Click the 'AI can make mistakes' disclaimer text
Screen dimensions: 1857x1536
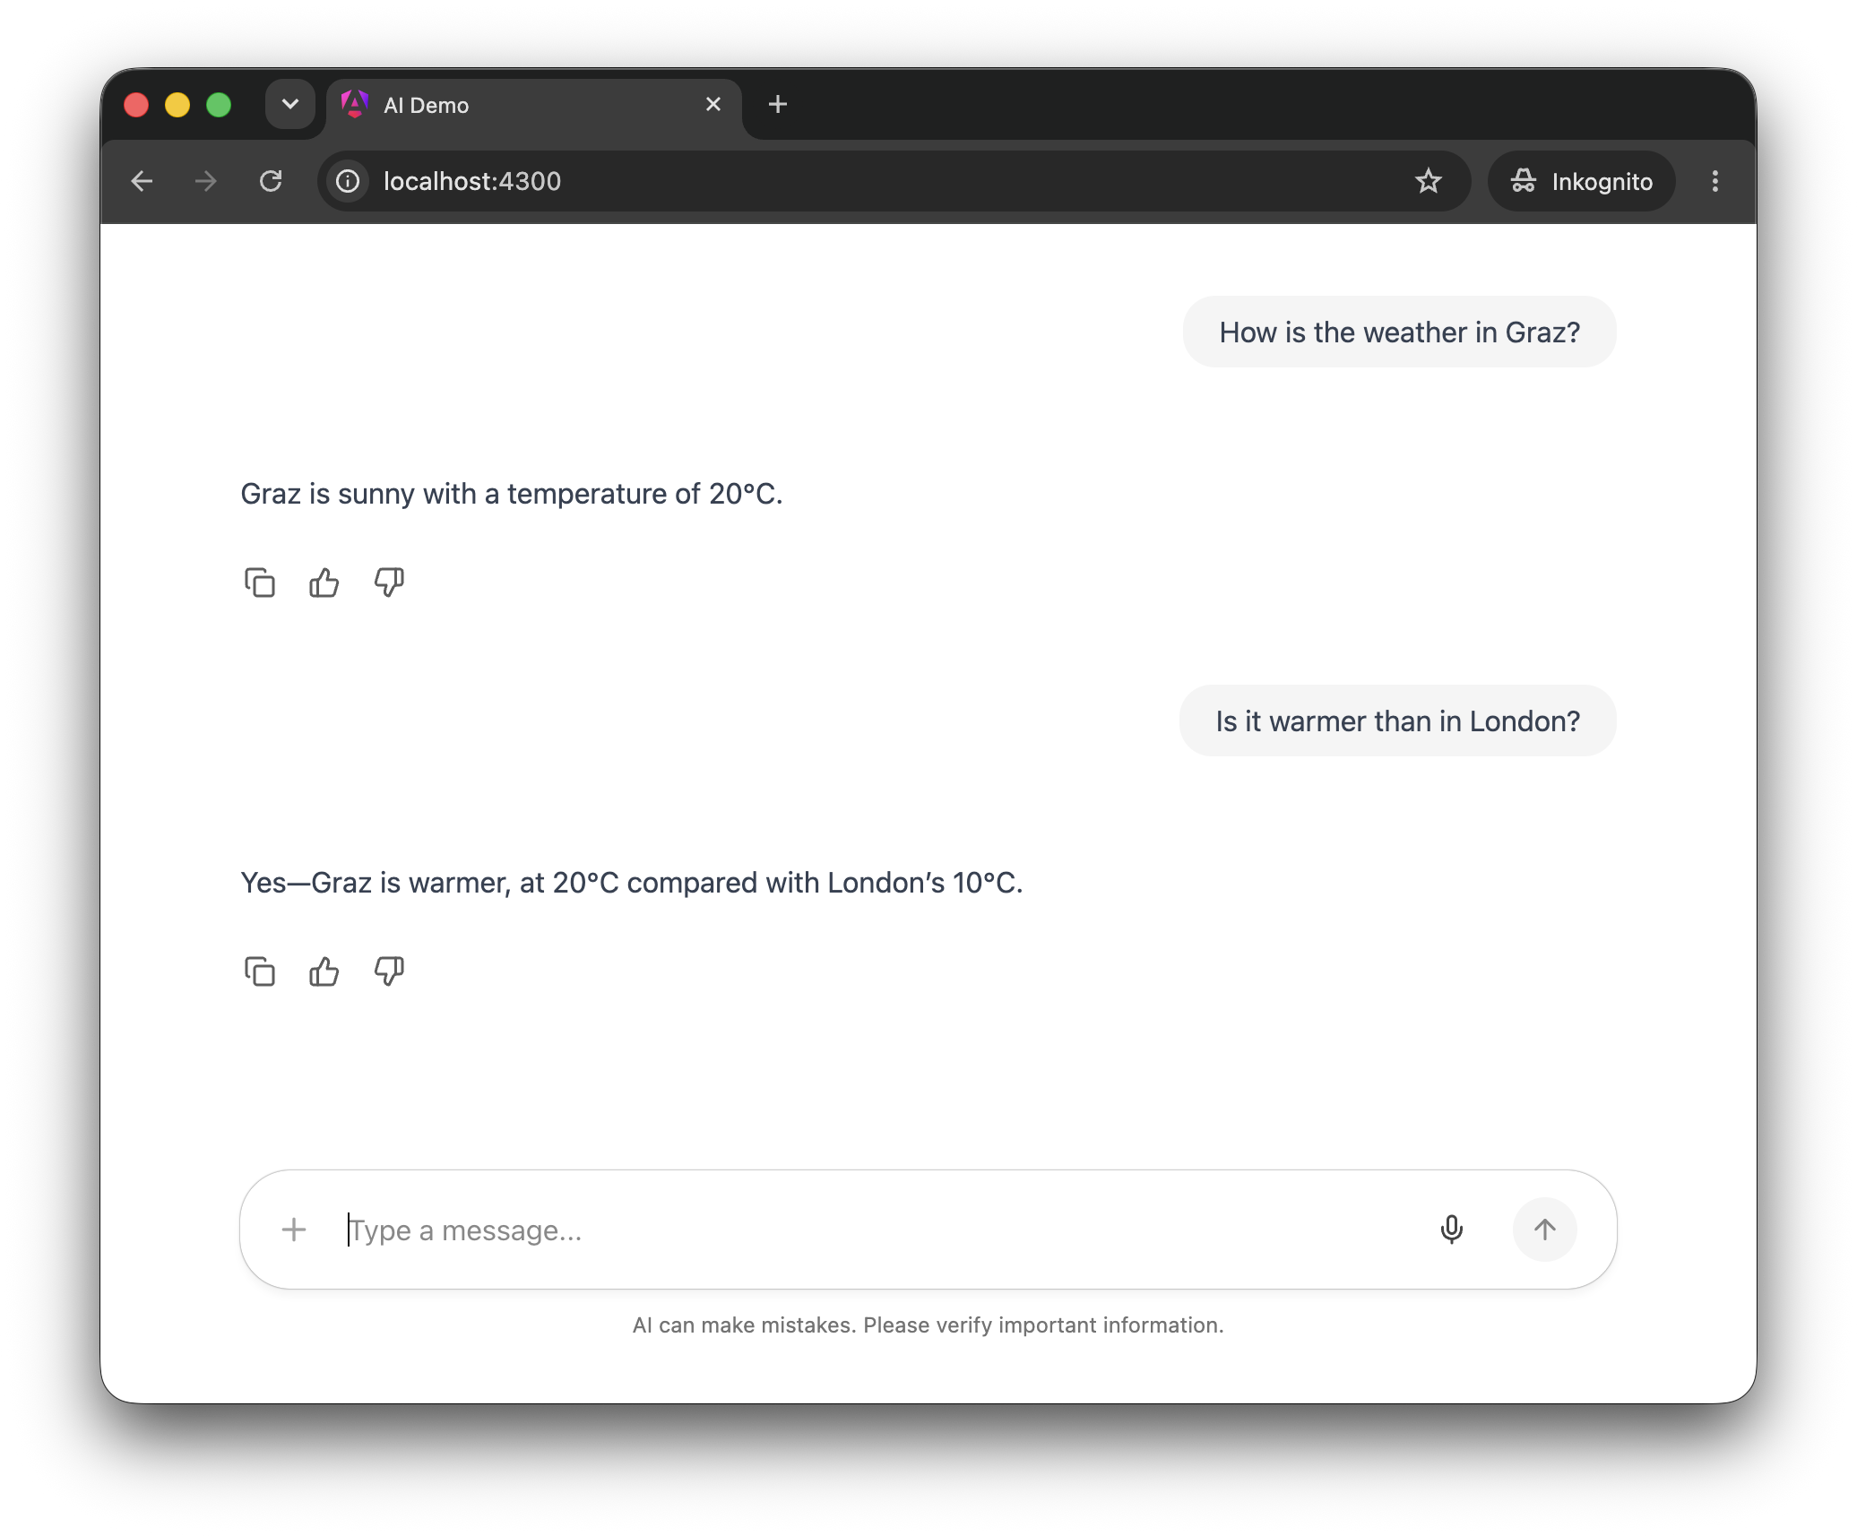tap(928, 1325)
